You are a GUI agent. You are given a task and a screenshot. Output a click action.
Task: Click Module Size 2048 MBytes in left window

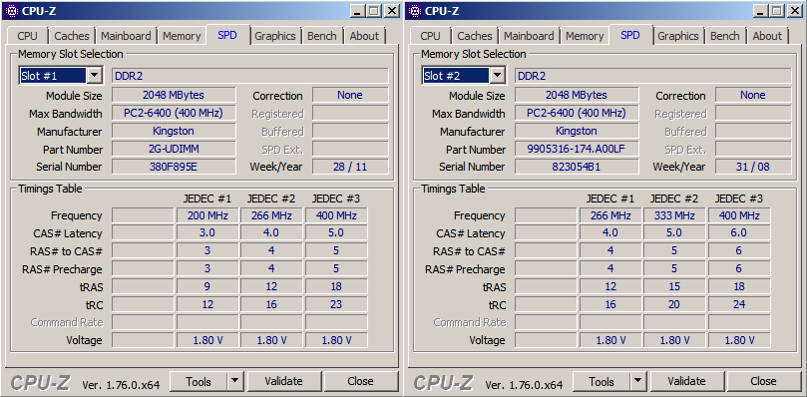tap(174, 95)
